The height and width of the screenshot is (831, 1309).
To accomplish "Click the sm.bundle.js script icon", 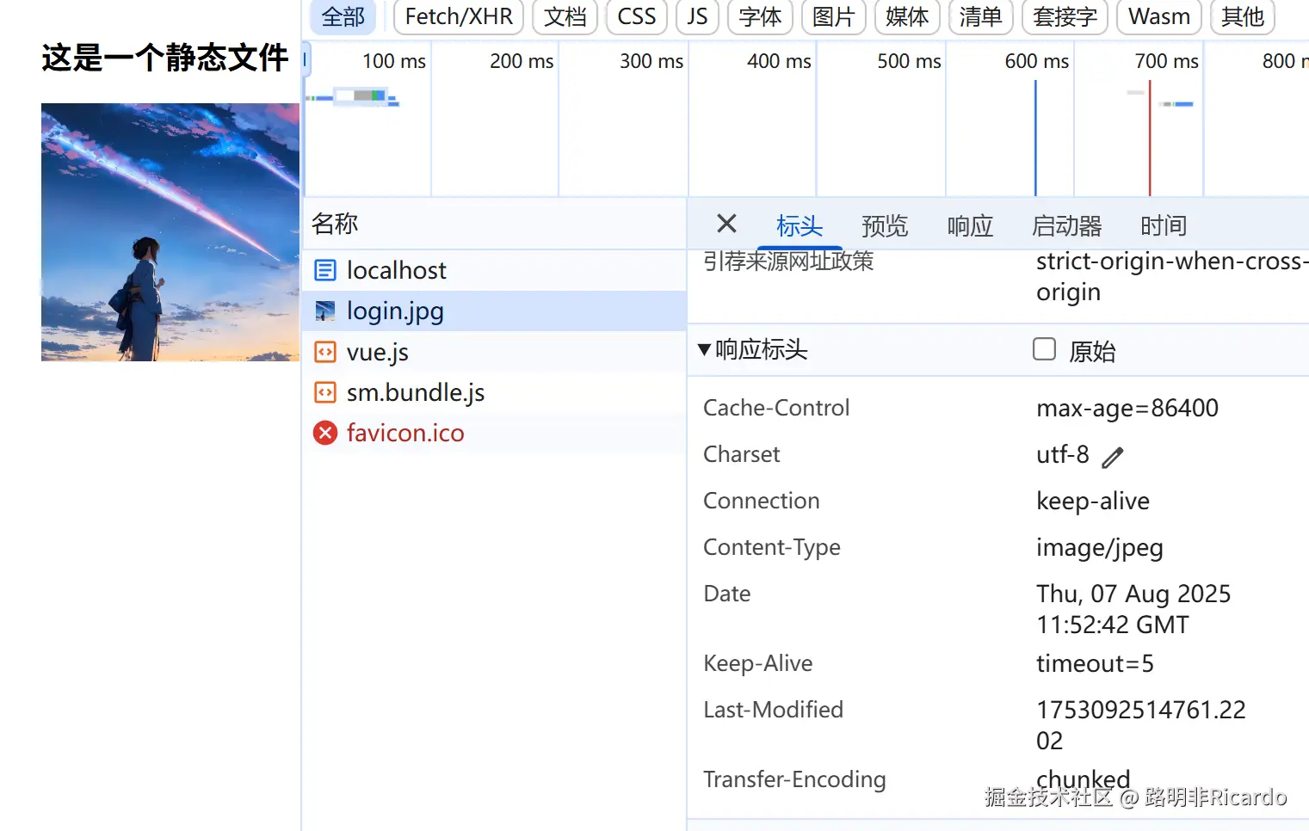I will [x=325, y=392].
